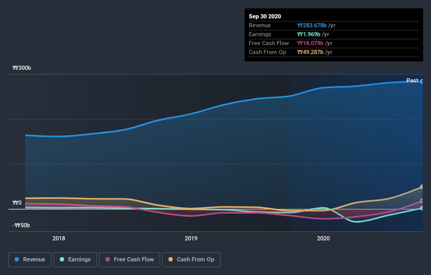Click the ₩0 y-axis label

[17, 203]
